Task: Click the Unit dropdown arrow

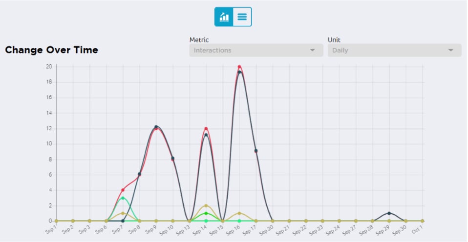Action: click(451, 50)
